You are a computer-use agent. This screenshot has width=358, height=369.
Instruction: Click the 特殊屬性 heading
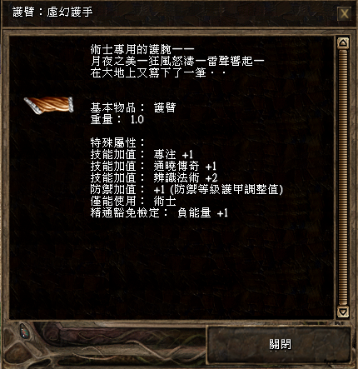[118, 142]
